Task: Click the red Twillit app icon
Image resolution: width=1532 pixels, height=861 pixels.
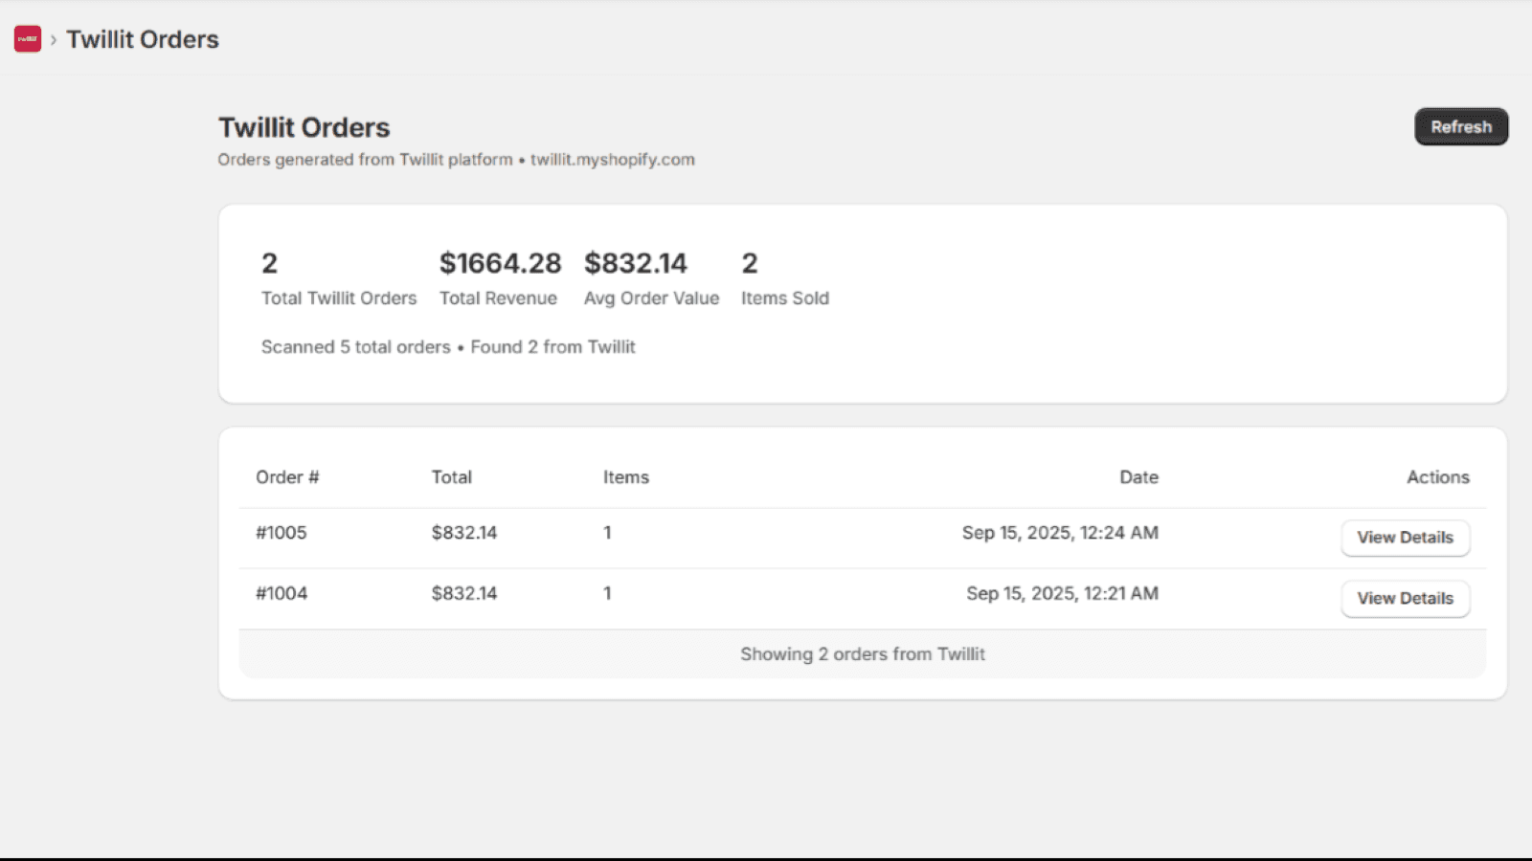Action: click(28, 39)
